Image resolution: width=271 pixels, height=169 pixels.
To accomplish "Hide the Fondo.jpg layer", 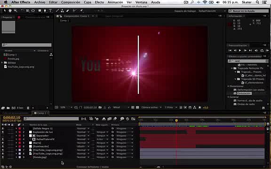I will [3, 157].
